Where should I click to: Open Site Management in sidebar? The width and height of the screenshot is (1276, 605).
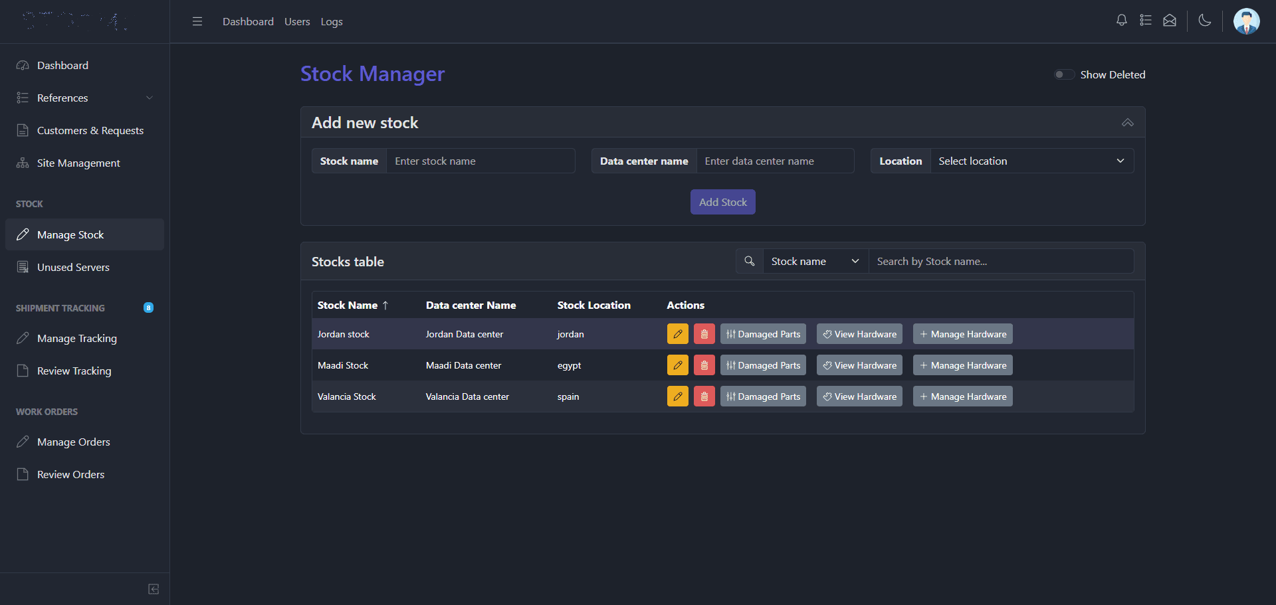tap(84, 163)
